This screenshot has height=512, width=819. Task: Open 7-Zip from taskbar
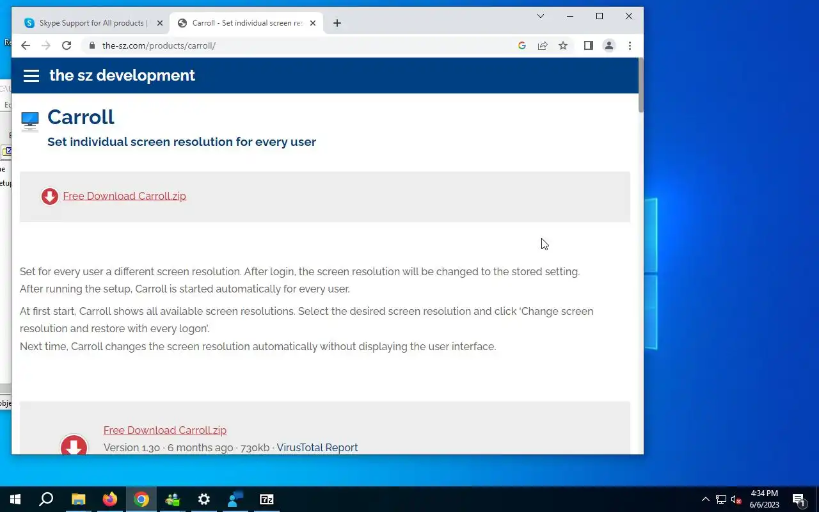click(267, 499)
